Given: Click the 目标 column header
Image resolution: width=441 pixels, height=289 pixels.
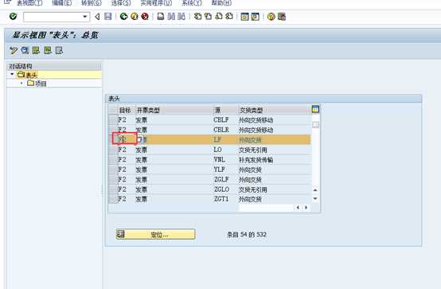Looking at the screenshot, I should (x=126, y=110).
